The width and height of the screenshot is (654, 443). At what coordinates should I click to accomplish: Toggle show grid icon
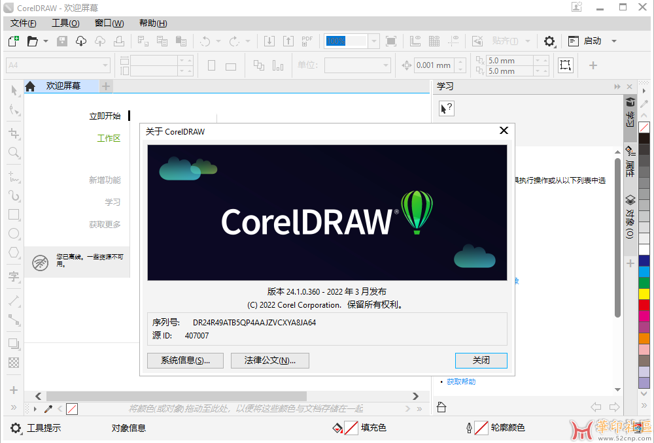[x=434, y=41]
